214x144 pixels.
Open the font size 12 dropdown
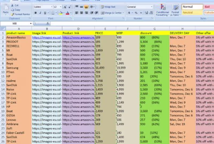[x=61, y=7]
